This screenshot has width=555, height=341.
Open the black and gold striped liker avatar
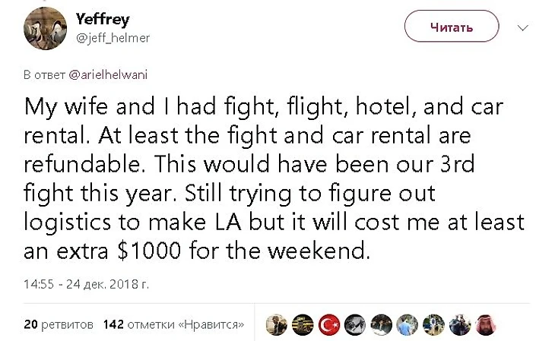click(x=303, y=324)
